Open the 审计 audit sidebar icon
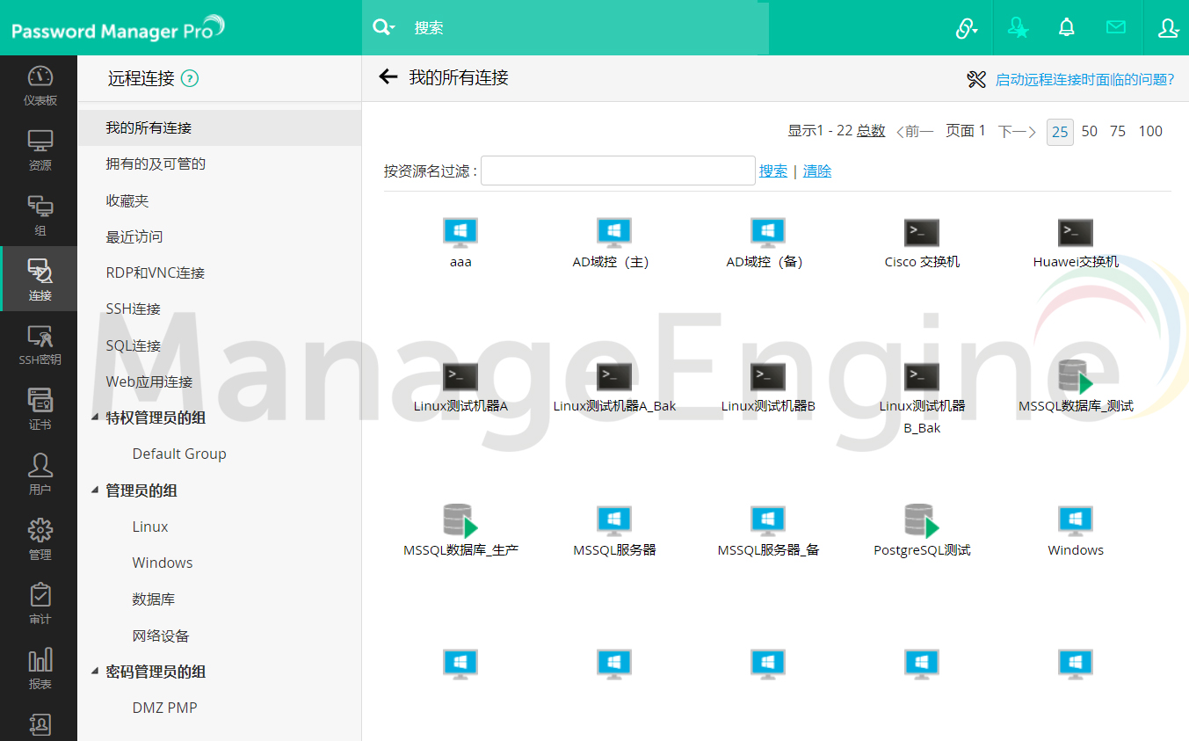Image resolution: width=1189 pixels, height=741 pixels. (40, 595)
